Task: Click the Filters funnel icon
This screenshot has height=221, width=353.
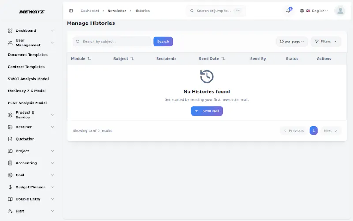Action: (317, 42)
